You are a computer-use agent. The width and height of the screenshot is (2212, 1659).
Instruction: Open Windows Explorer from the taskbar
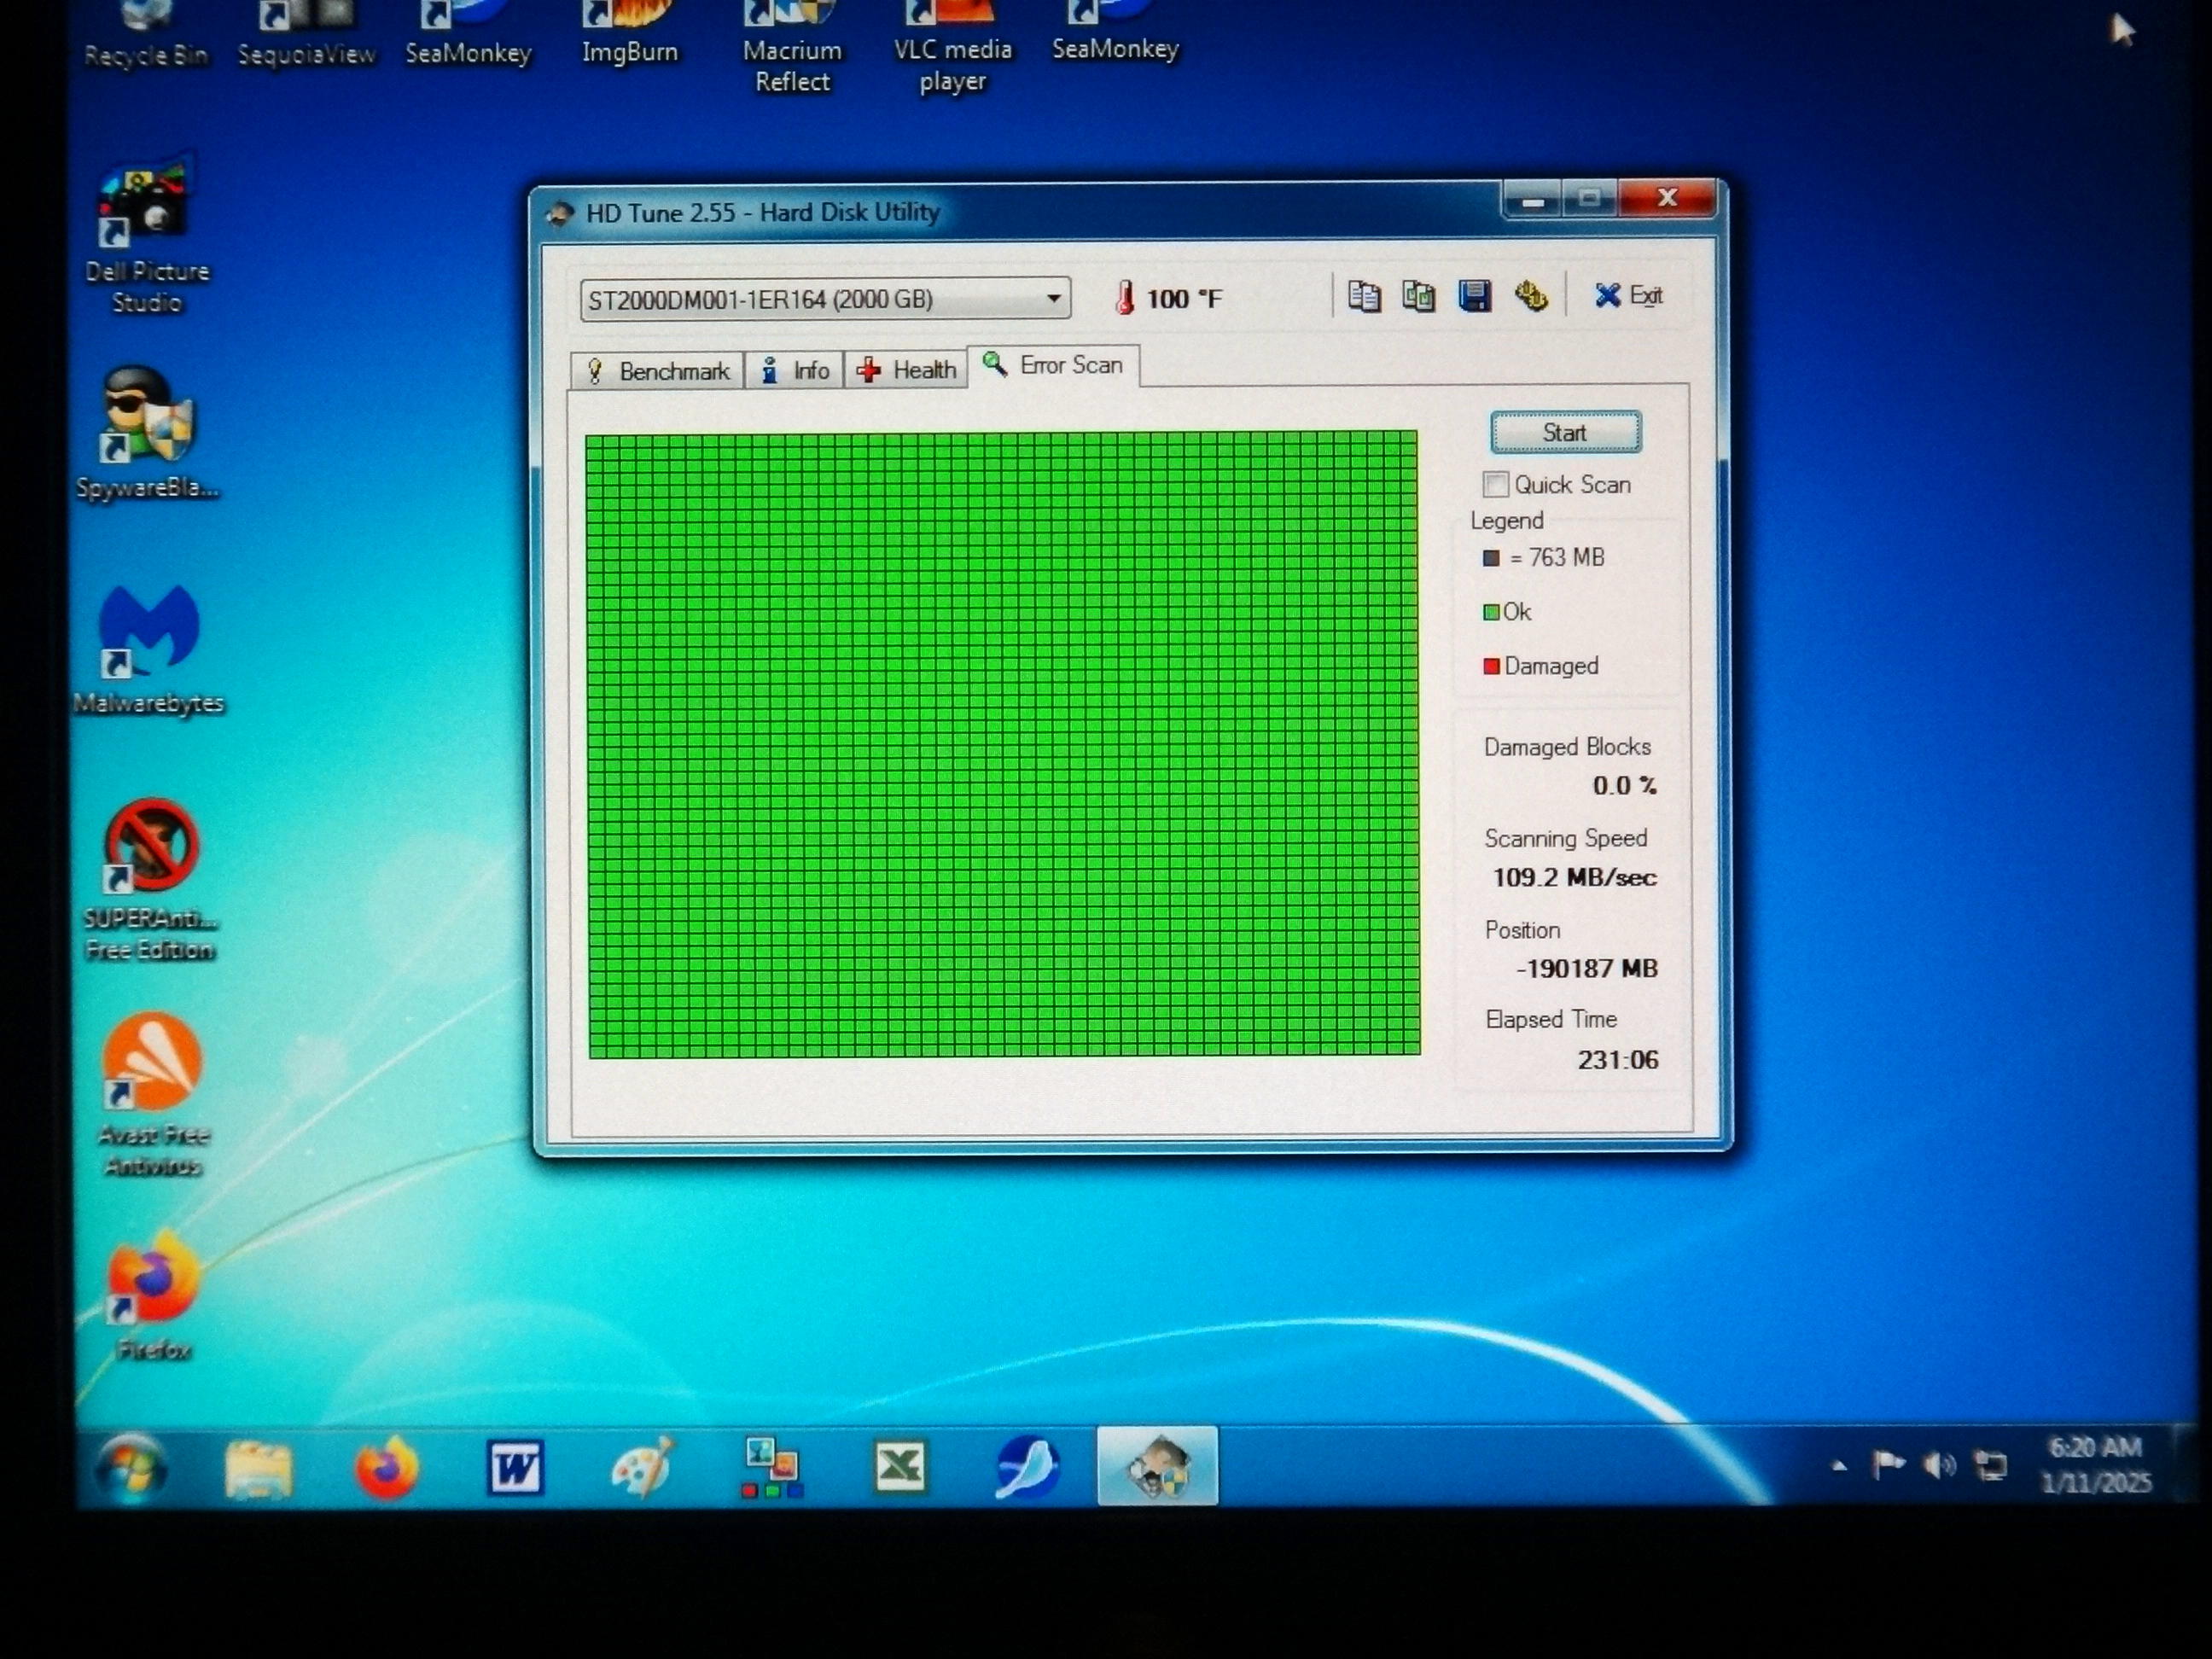tap(259, 1468)
